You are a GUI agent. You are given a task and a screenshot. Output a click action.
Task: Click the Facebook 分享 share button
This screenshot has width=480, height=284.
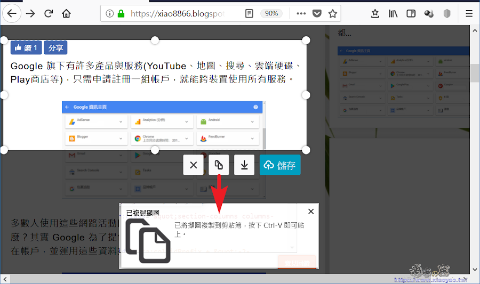pos(55,48)
